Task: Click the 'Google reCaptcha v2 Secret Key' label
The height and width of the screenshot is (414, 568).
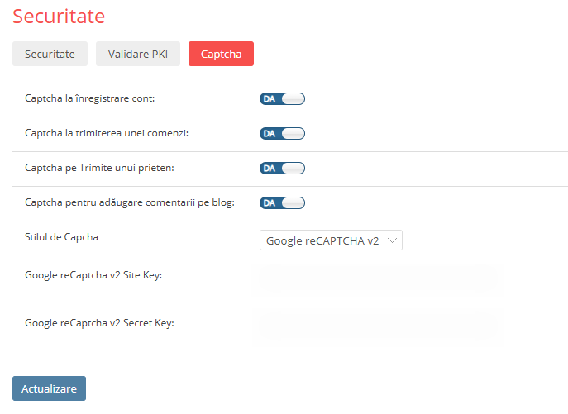Action: (99, 323)
